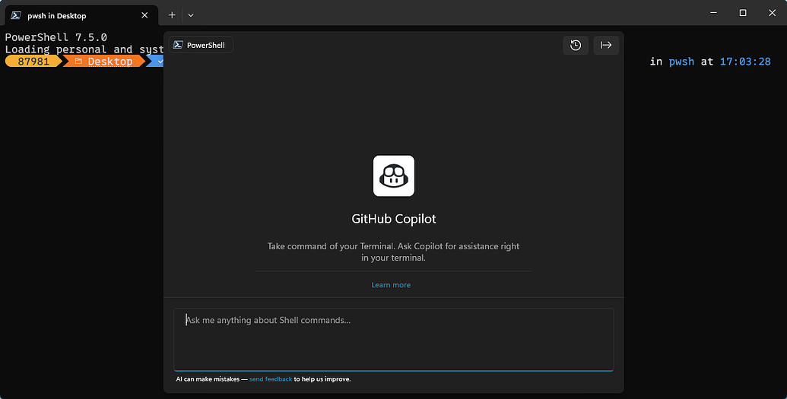The height and width of the screenshot is (399, 787).
Task: Close the pwsh in Desktop tab
Action: (x=144, y=15)
